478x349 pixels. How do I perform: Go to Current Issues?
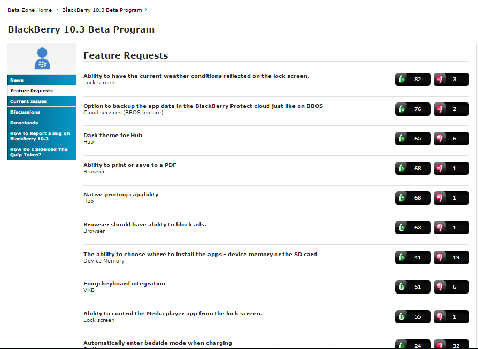click(x=42, y=101)
